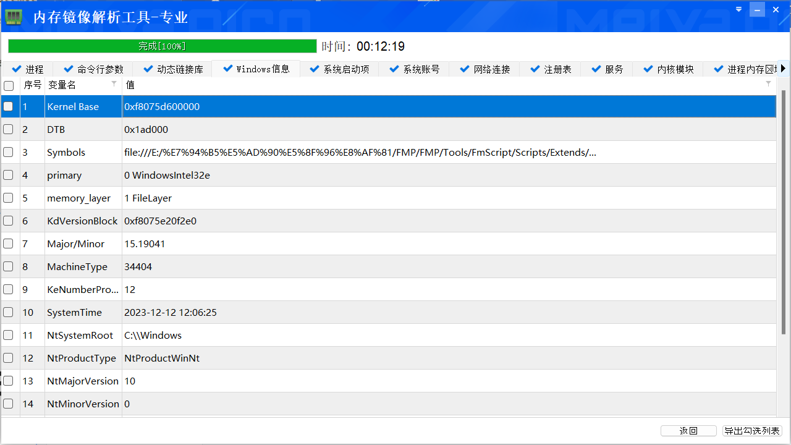Click the 返回 button
The image size is (791, 445).
tap(688, 431)
